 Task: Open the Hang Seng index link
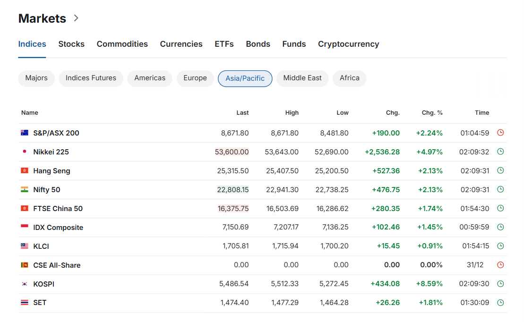point(52,170)
